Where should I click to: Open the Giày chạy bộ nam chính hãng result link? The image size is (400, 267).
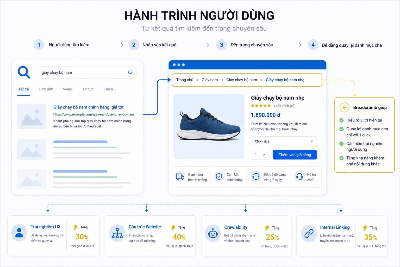click(x=88, y=107)
